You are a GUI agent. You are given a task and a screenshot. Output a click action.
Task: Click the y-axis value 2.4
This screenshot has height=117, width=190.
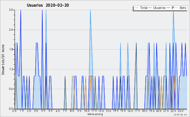click(11, 30)
